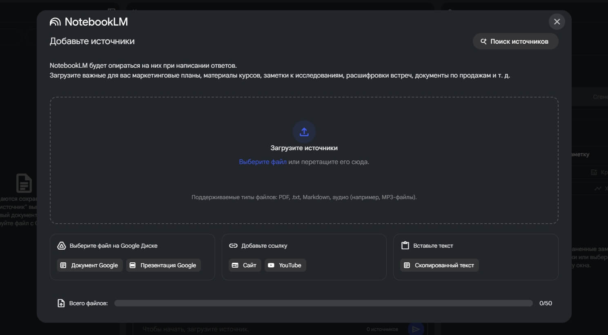Image resolution: width=608 pixels, height=335 pixels.
Task: Click the files count progress bar
Action: tap(323, 303)
